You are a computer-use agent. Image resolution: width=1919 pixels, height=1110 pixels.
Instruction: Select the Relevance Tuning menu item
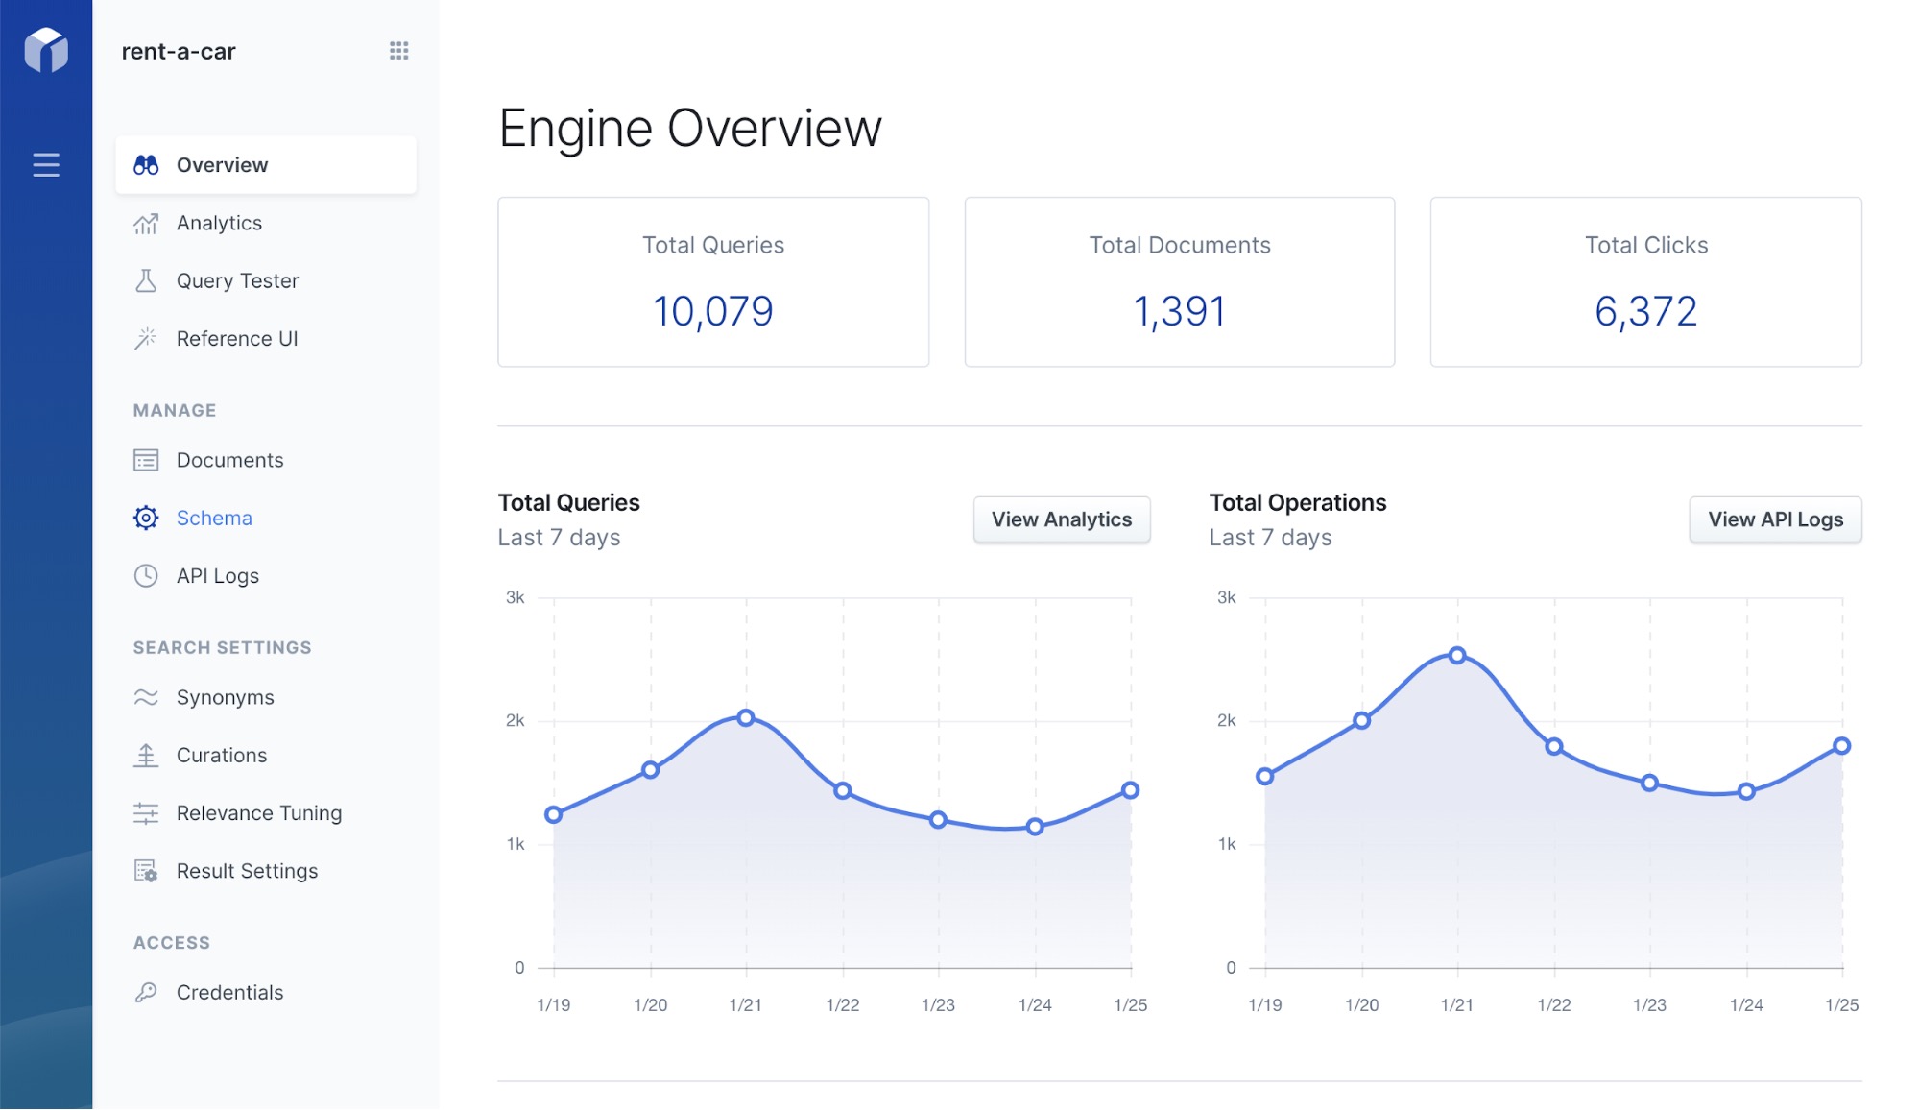tap(259, 811)
